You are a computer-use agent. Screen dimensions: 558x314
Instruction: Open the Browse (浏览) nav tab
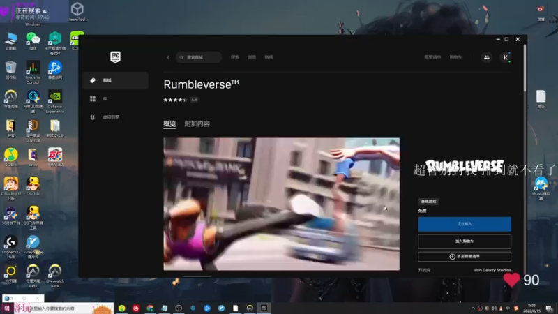coord(252,57)
